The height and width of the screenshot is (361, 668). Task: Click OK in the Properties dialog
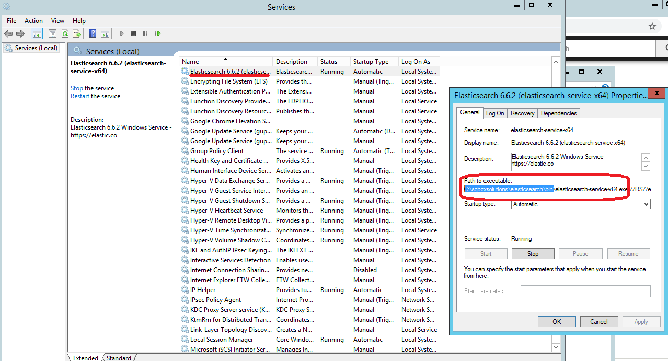(x=557, y=322)
